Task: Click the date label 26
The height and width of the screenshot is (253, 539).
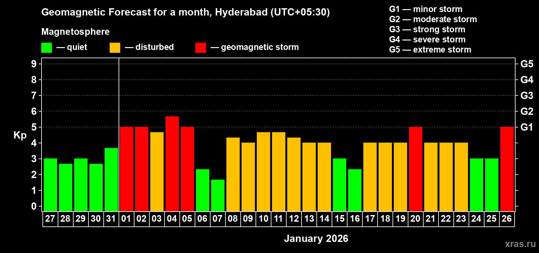Action: click(x=507, y=219)
